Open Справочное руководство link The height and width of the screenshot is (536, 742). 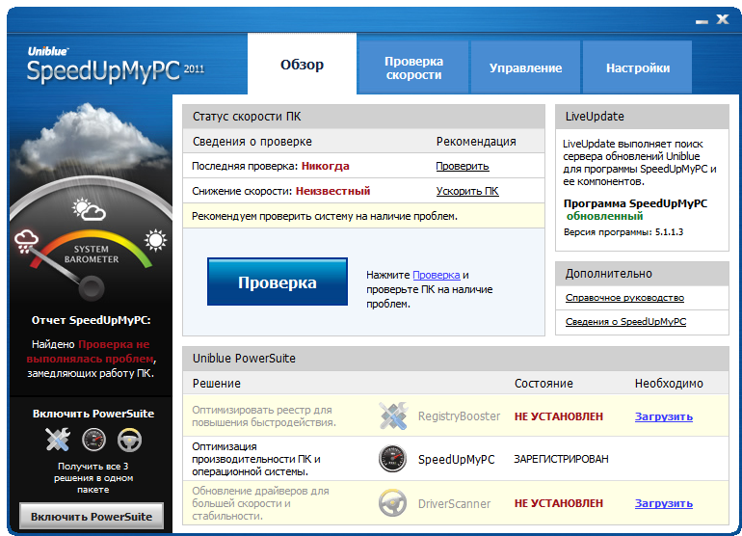coord(624,298)
